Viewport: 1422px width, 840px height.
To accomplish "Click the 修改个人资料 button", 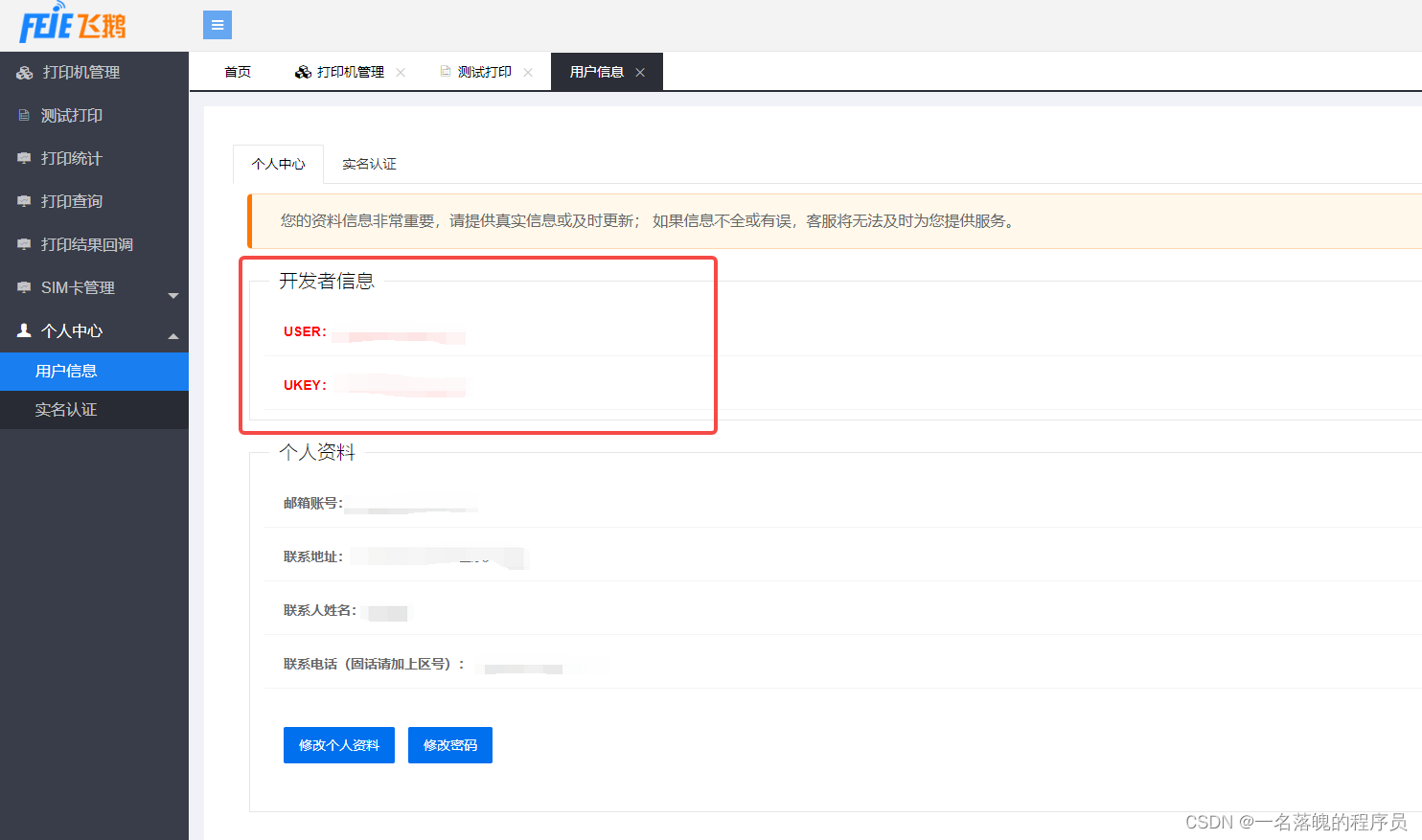I will [x=339, y=745].
